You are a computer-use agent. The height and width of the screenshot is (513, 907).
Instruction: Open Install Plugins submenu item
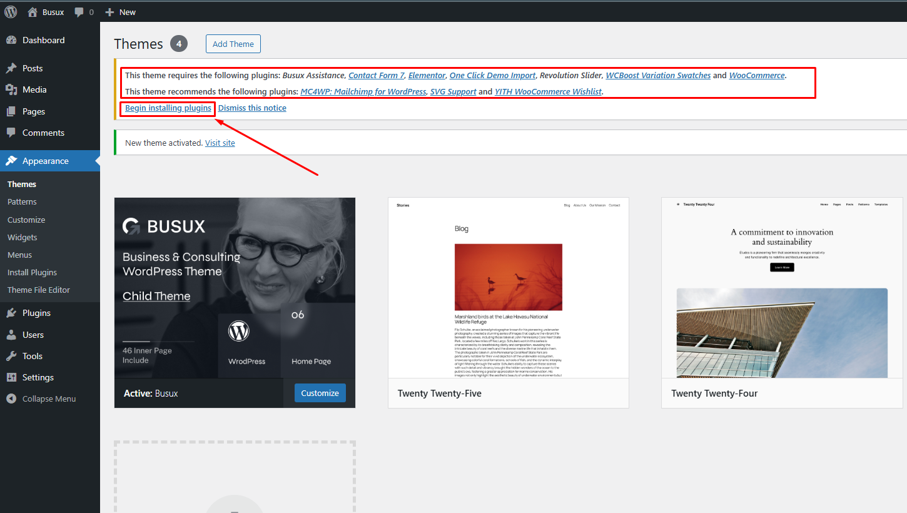tap(32, 272)
